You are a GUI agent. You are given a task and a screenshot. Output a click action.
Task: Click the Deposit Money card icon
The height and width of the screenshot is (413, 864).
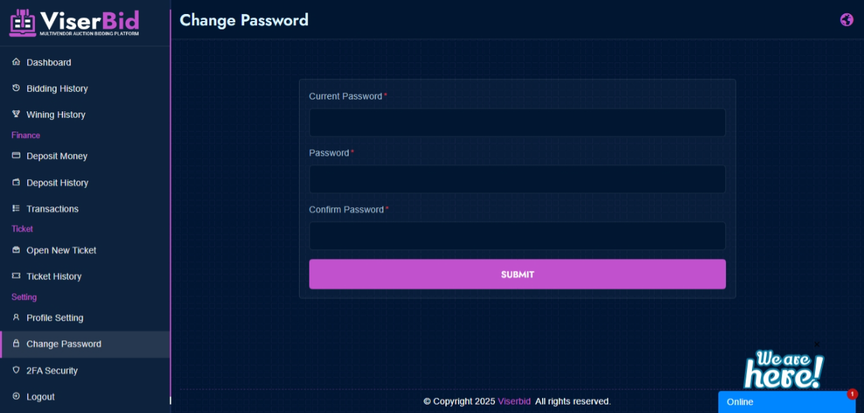pyautogui.click(x=16, y=156)
